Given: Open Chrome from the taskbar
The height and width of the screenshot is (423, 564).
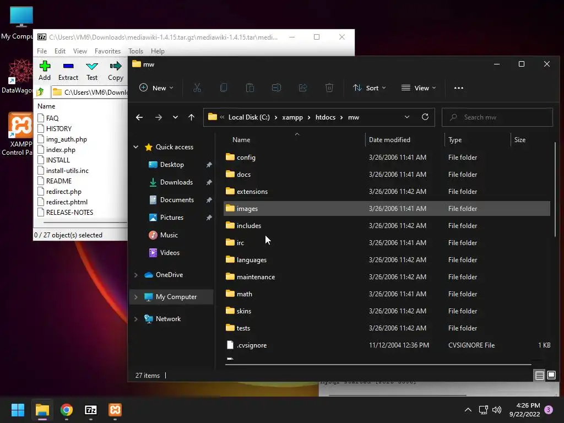Looking at the screenshot, I should (x=67, y=410).
